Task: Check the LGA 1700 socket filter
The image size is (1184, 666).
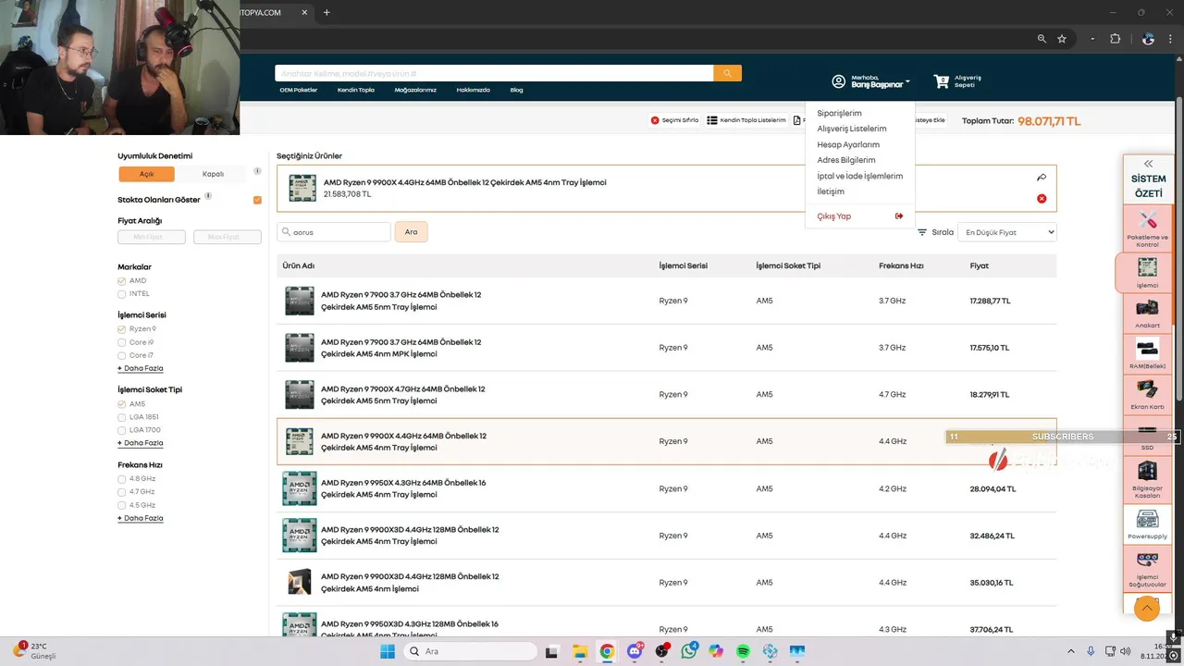Action: (x=122, y=430)
